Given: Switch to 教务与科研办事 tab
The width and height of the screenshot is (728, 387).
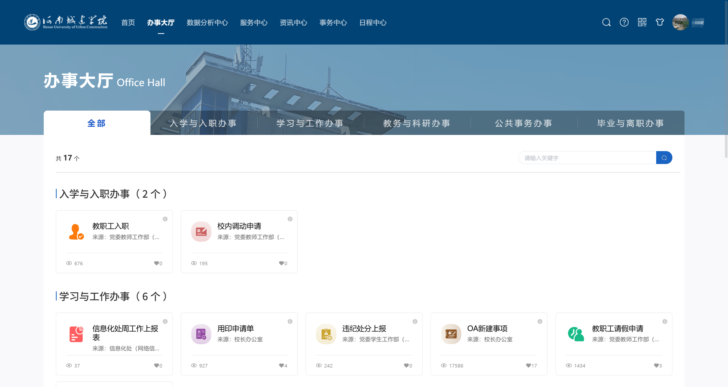Looking at the screenshot, I should pos(417,123).
